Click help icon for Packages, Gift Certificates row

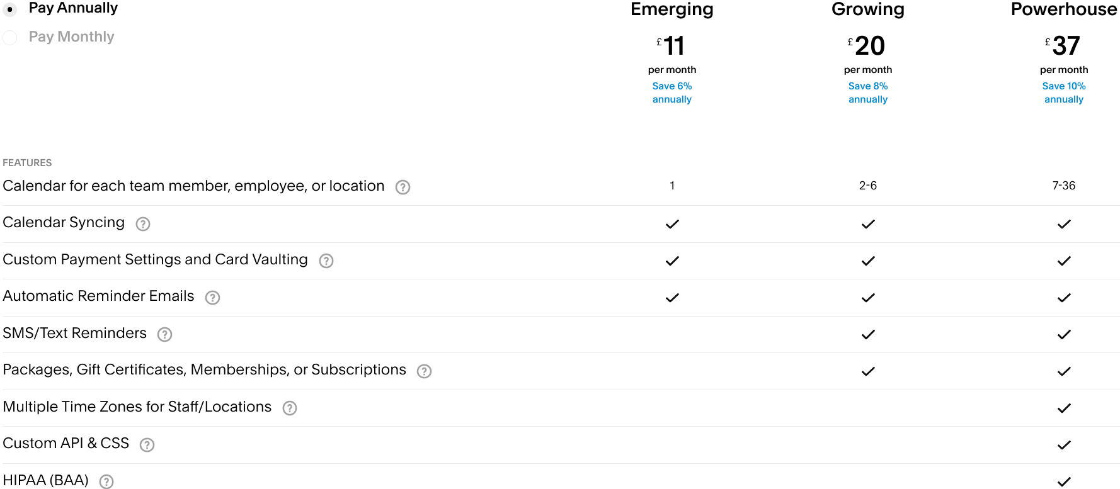(x=425, y=371)
